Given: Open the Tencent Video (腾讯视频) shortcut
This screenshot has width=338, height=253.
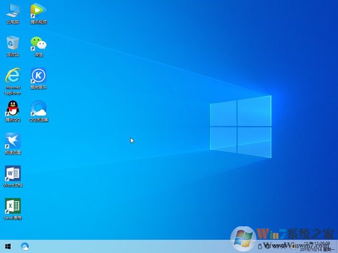Looking at the screenshot, I should coord(39,14).
